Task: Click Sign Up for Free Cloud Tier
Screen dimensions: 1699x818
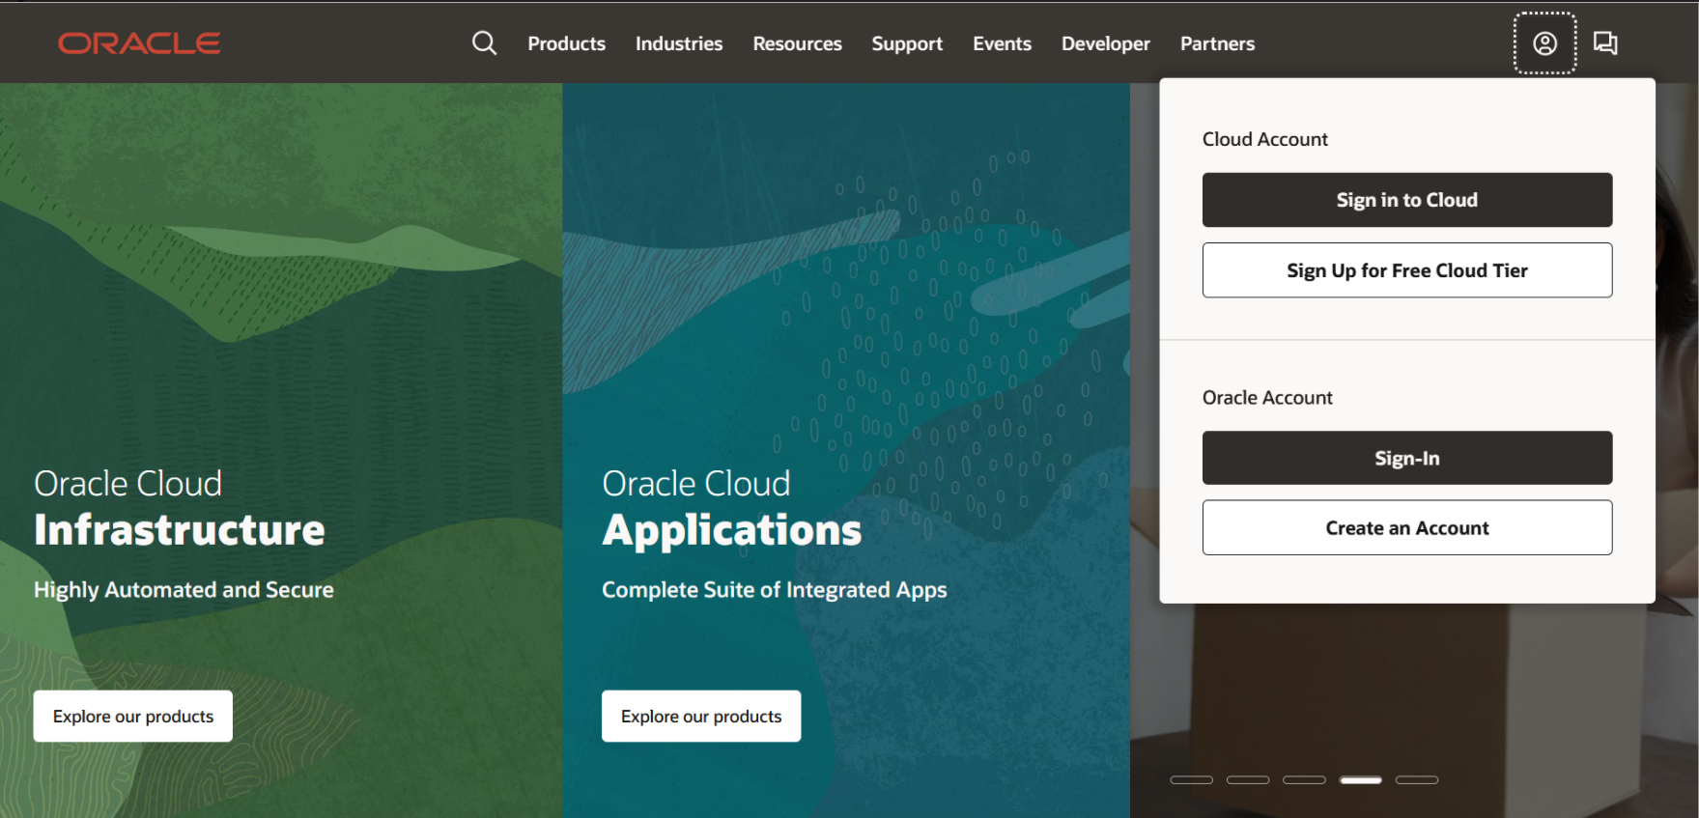Action: click(x=1407, y=270)
